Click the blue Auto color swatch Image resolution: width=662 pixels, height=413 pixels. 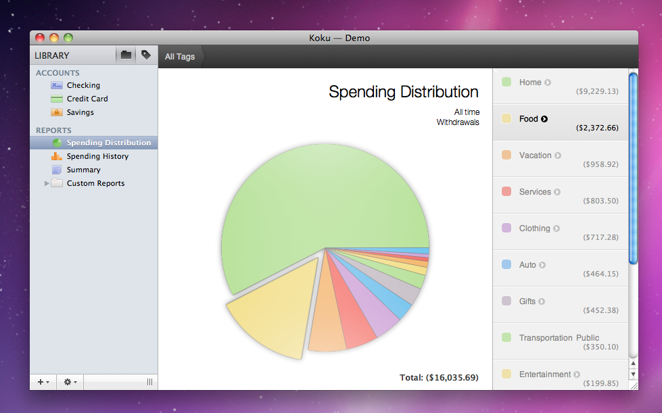click(x=506, y=265)
